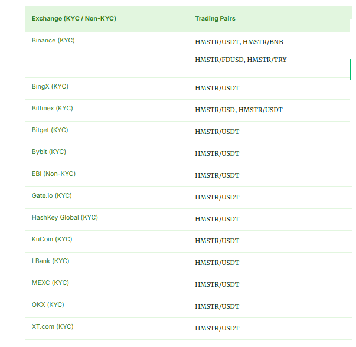Screen dimensions: 356x347
Task: Select the LBank (KYC) exchange entry
Action: (51, 261)
